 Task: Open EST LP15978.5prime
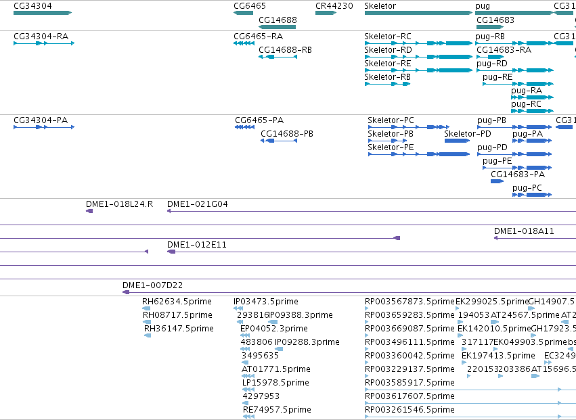pyautogui.click(x=276, y=383)
